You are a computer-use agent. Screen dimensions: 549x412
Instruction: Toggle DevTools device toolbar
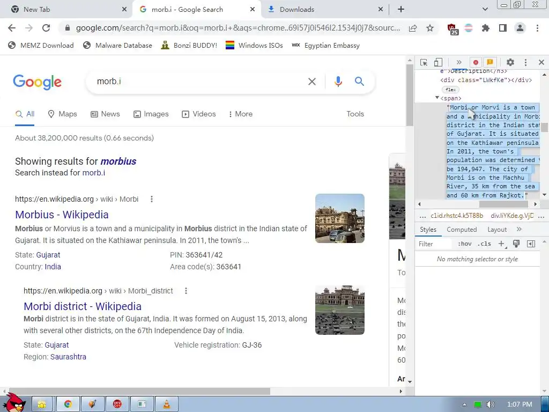pos(438,62)
